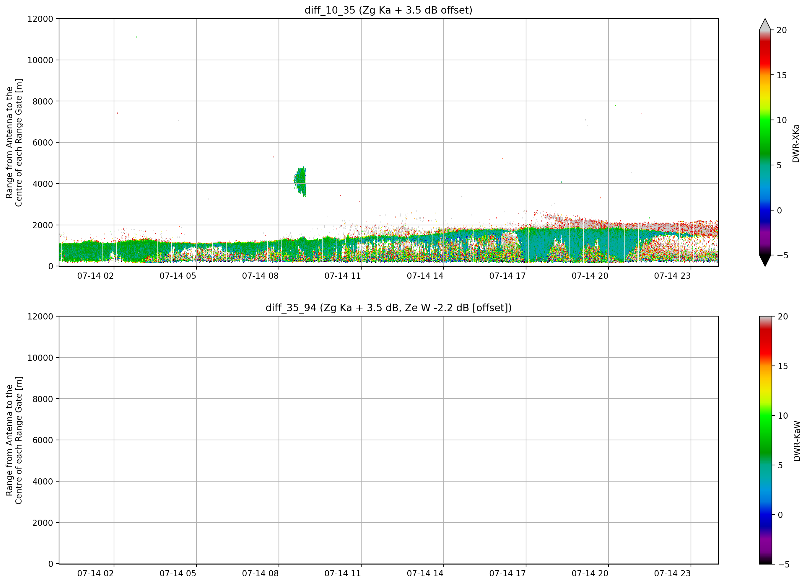
Task: Click the gray upper extend arrow of DWR-XKa colorbar
Action: 765,25
